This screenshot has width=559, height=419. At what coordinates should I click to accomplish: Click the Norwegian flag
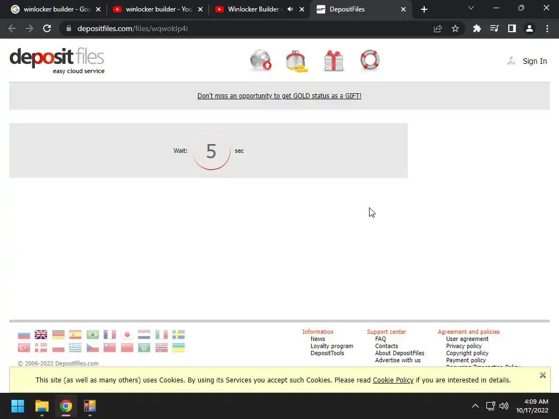(x=162, y=348)
